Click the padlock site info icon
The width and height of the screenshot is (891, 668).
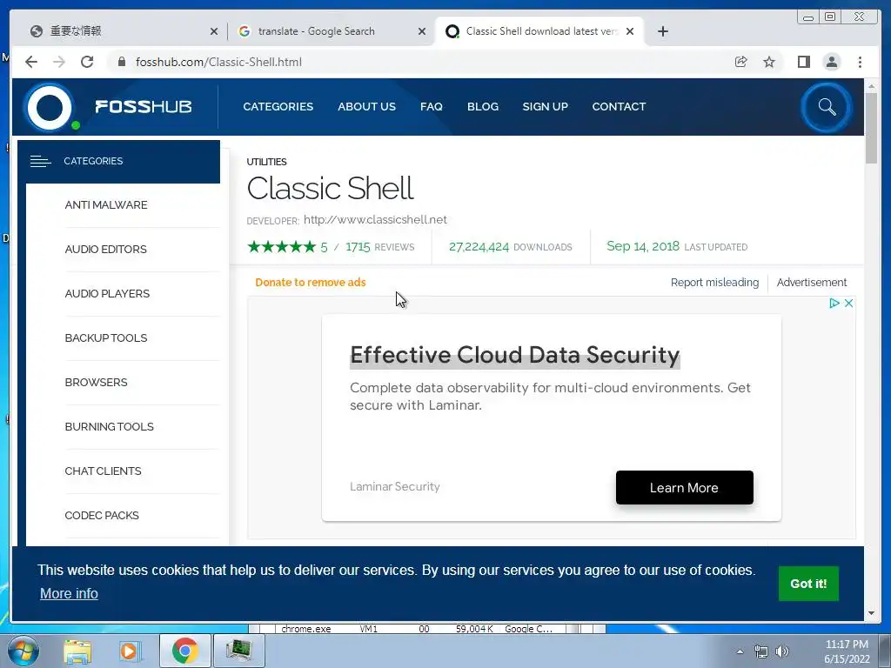coord(121,62)
